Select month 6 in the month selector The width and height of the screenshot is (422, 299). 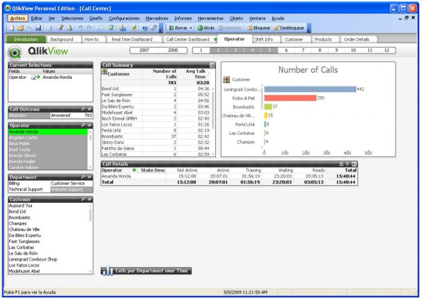[x=286, y=50]
